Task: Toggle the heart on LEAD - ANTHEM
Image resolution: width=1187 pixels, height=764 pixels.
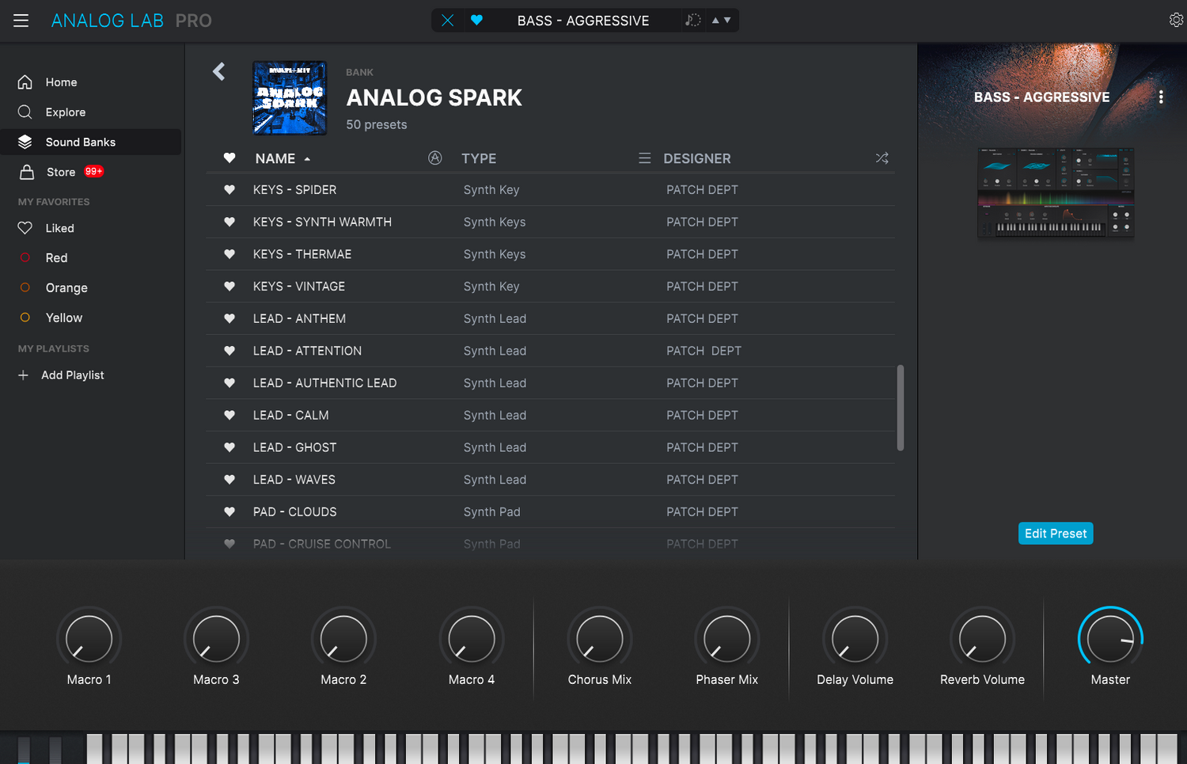Action: pos(229,319)
